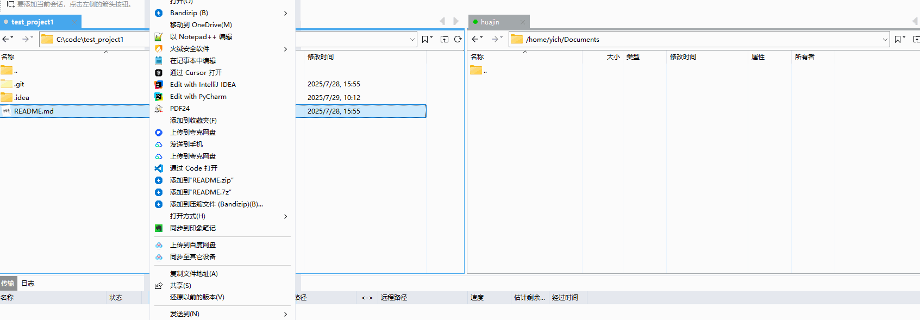920x320 pixels.
Task: Click local pane back arrow button
Action: pyautogui.click(x=7, y=39)
